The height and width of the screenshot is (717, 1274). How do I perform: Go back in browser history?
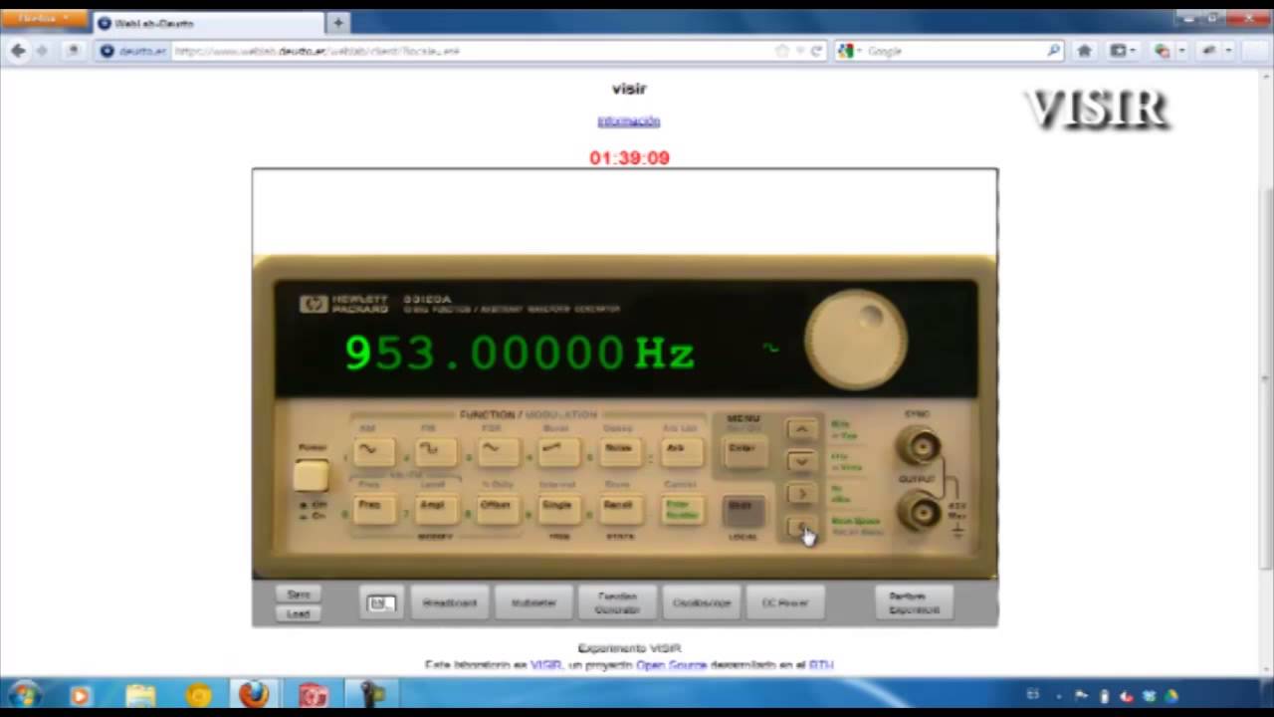18,51
